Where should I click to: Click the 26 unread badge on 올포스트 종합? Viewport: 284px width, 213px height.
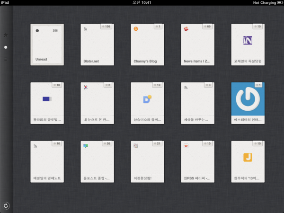pyautogui.click(x=107, y=143)
